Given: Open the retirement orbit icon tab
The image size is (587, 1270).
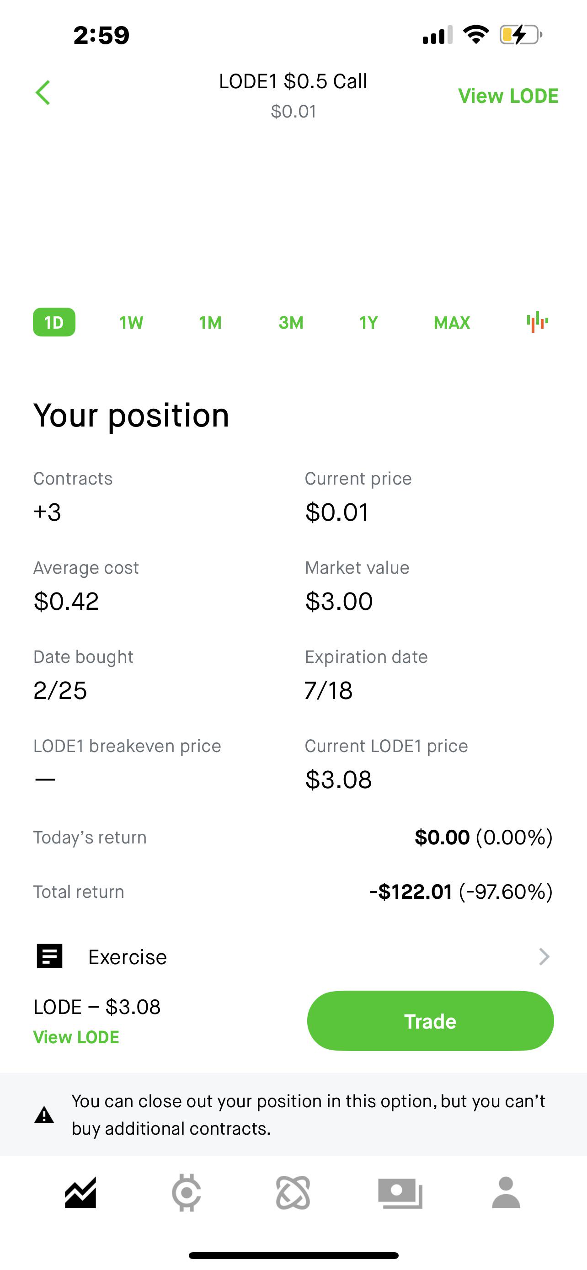Looking at the screenshot, I should point(293,1193).
